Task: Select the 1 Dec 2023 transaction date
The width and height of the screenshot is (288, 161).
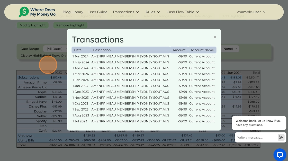Action: coord(81,92)
